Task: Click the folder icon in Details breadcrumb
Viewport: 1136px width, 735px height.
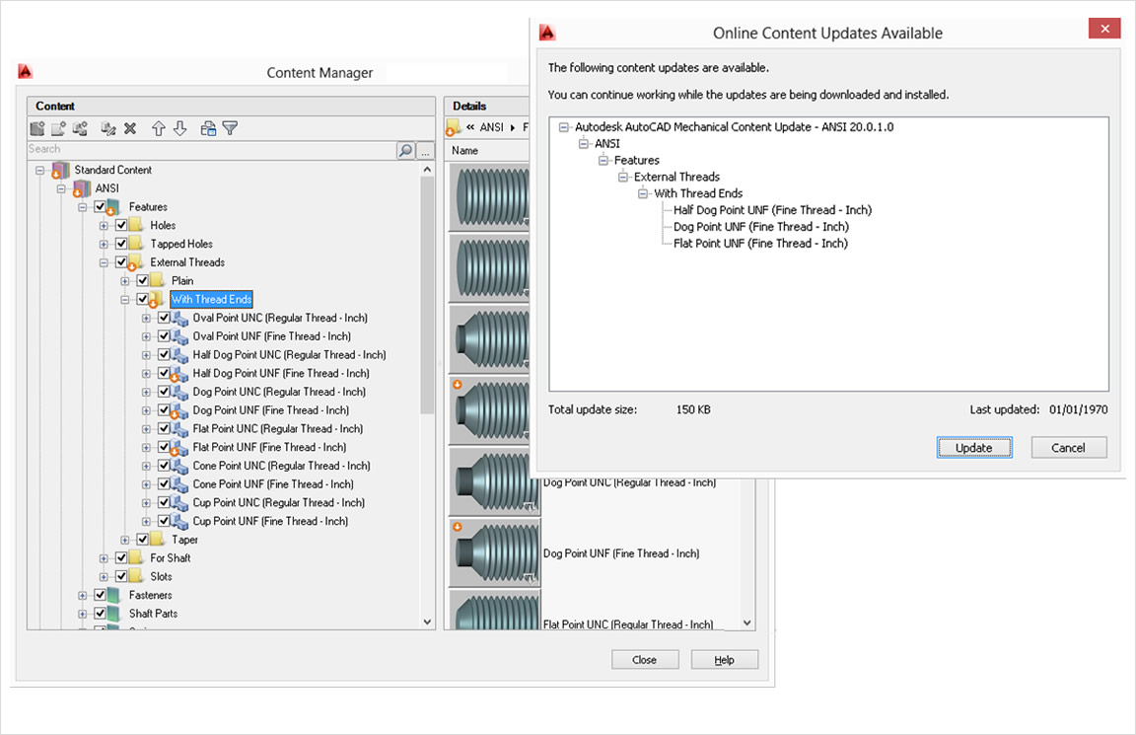Action: 453,127
